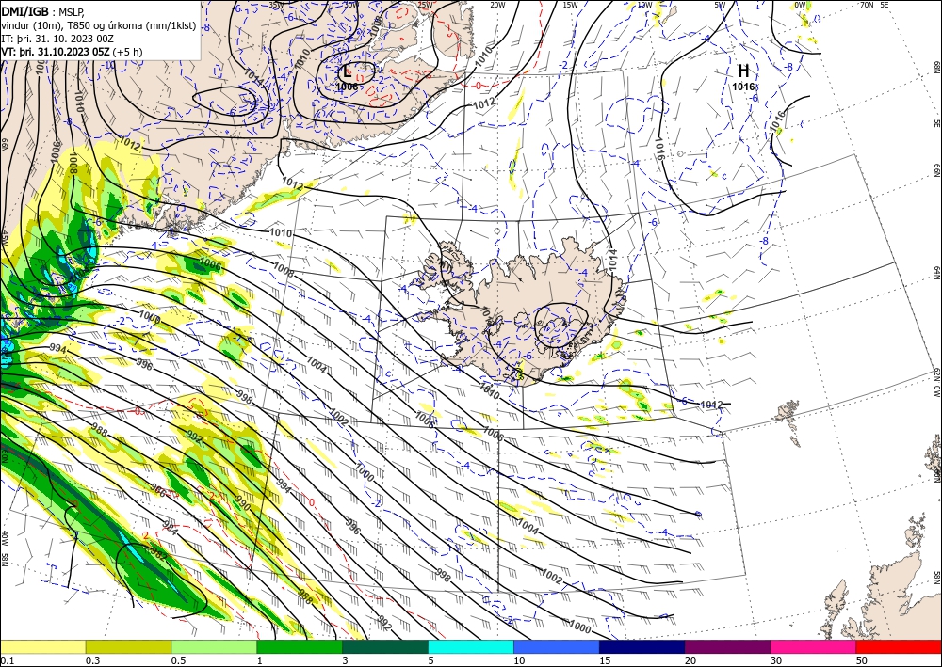Click the legend value '0.1'
The image size is (942, 667).
[7, 660]
